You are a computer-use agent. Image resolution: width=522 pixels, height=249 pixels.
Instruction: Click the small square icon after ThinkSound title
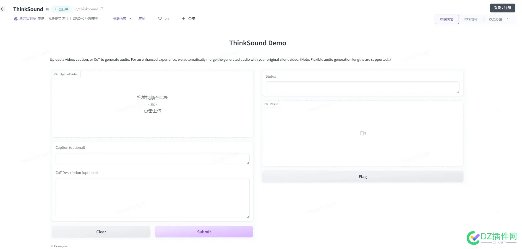47,9
